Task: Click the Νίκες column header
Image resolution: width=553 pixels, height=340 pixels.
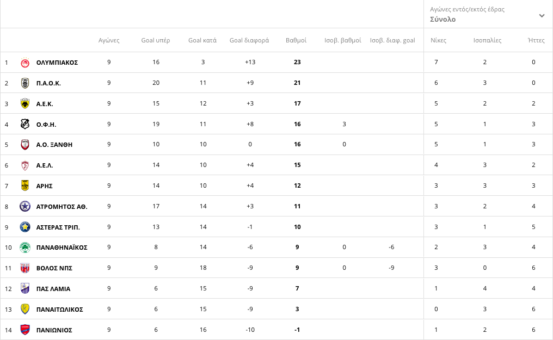Action: click(x=438, y=40)
